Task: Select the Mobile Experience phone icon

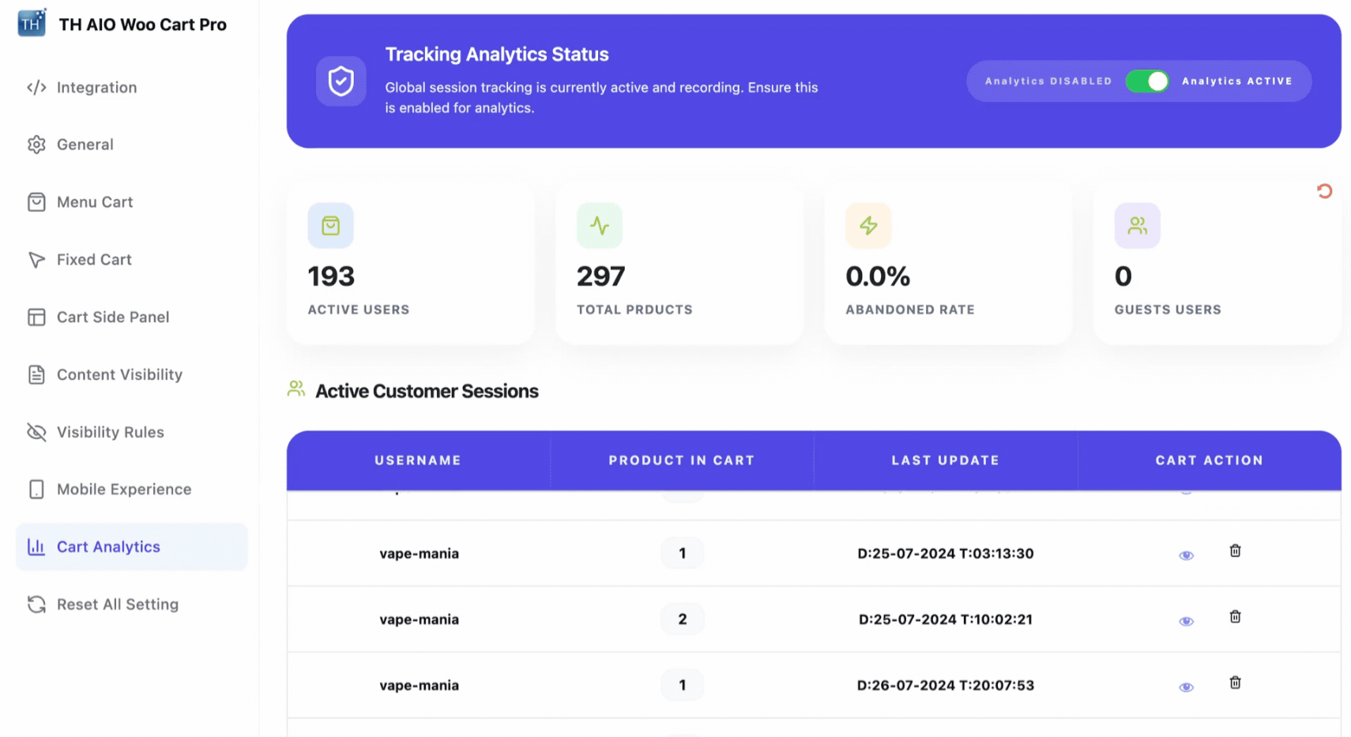Action: pos(36,489)
